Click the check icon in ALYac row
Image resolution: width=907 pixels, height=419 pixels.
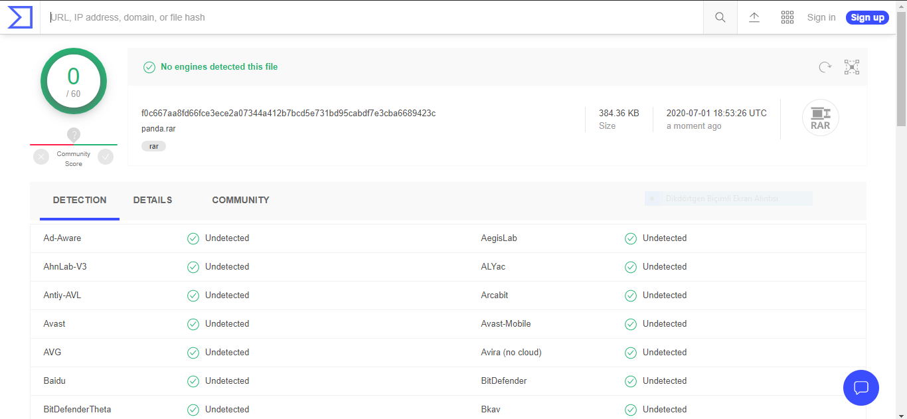click(631, 267)
